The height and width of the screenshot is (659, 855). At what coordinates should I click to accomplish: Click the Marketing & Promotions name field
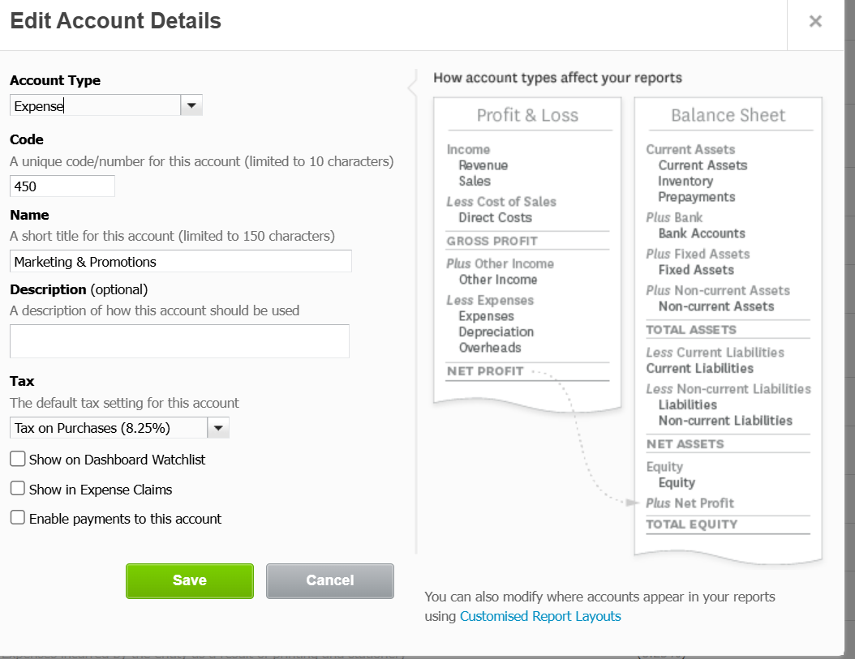pyautogui.click(x=181, y=261)
